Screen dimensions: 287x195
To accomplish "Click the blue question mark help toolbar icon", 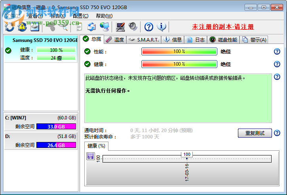I will coord(149,27).
